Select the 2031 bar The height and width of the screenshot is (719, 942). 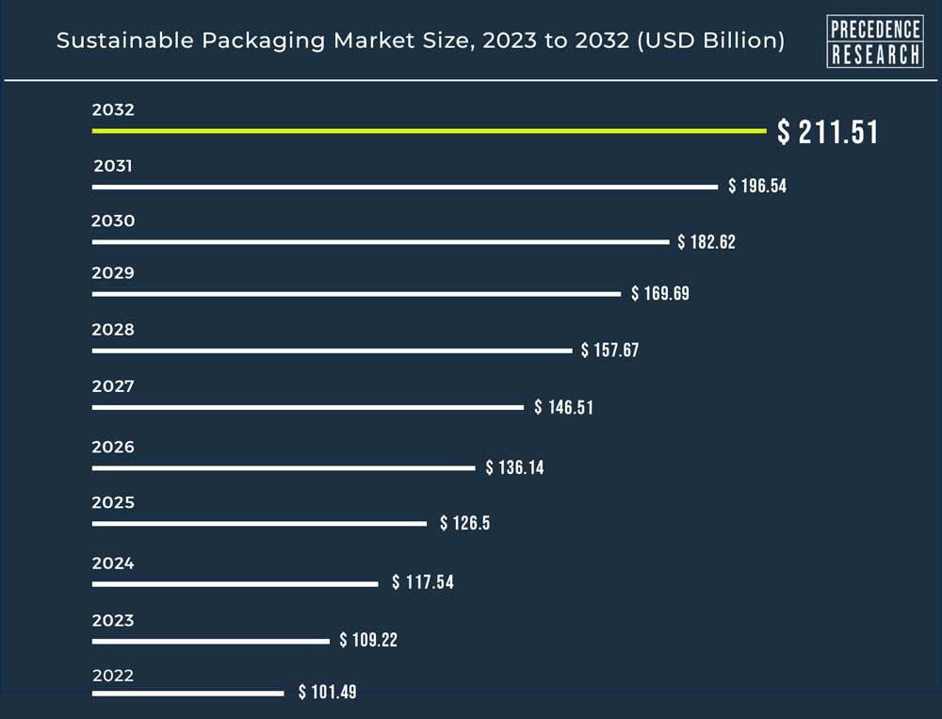coord(405,187)
